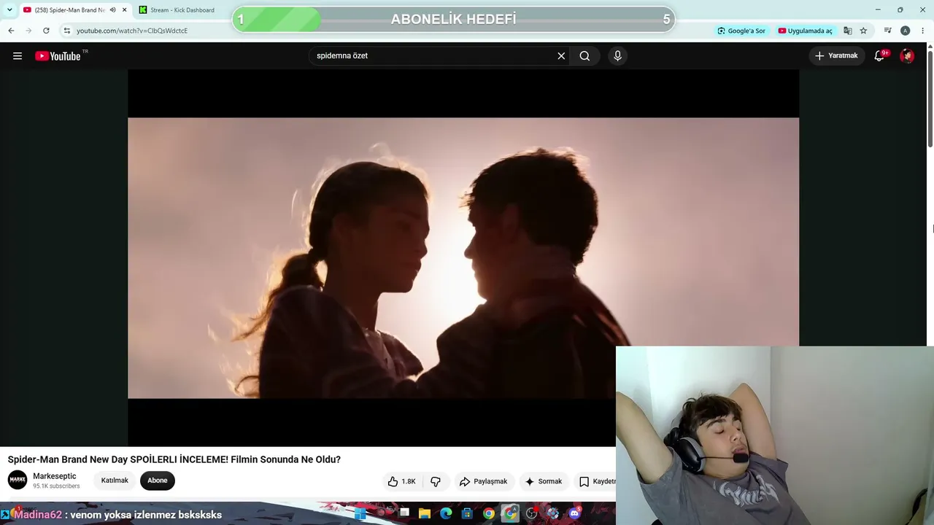Mute the Spider-Man tab audio icon

click(x=112, y=10)
